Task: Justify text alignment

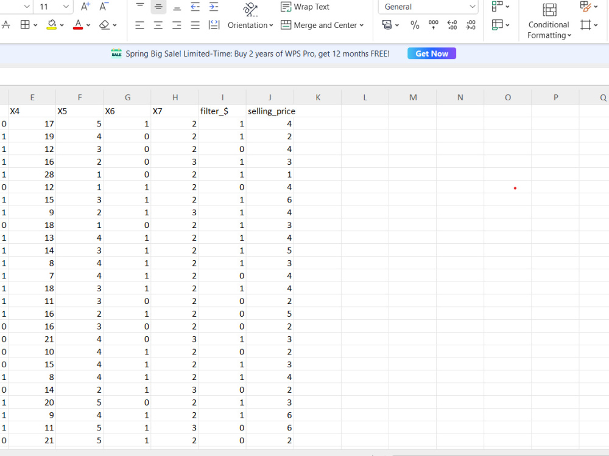Action: point(195,25)
